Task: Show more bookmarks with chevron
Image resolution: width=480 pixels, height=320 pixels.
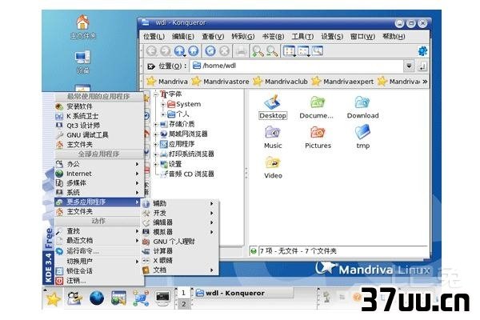Action: (x=425, y=82)
